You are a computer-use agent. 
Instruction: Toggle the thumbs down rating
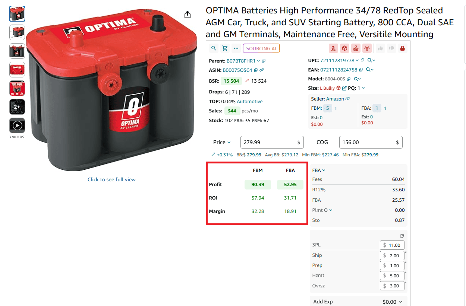point(391,48)
